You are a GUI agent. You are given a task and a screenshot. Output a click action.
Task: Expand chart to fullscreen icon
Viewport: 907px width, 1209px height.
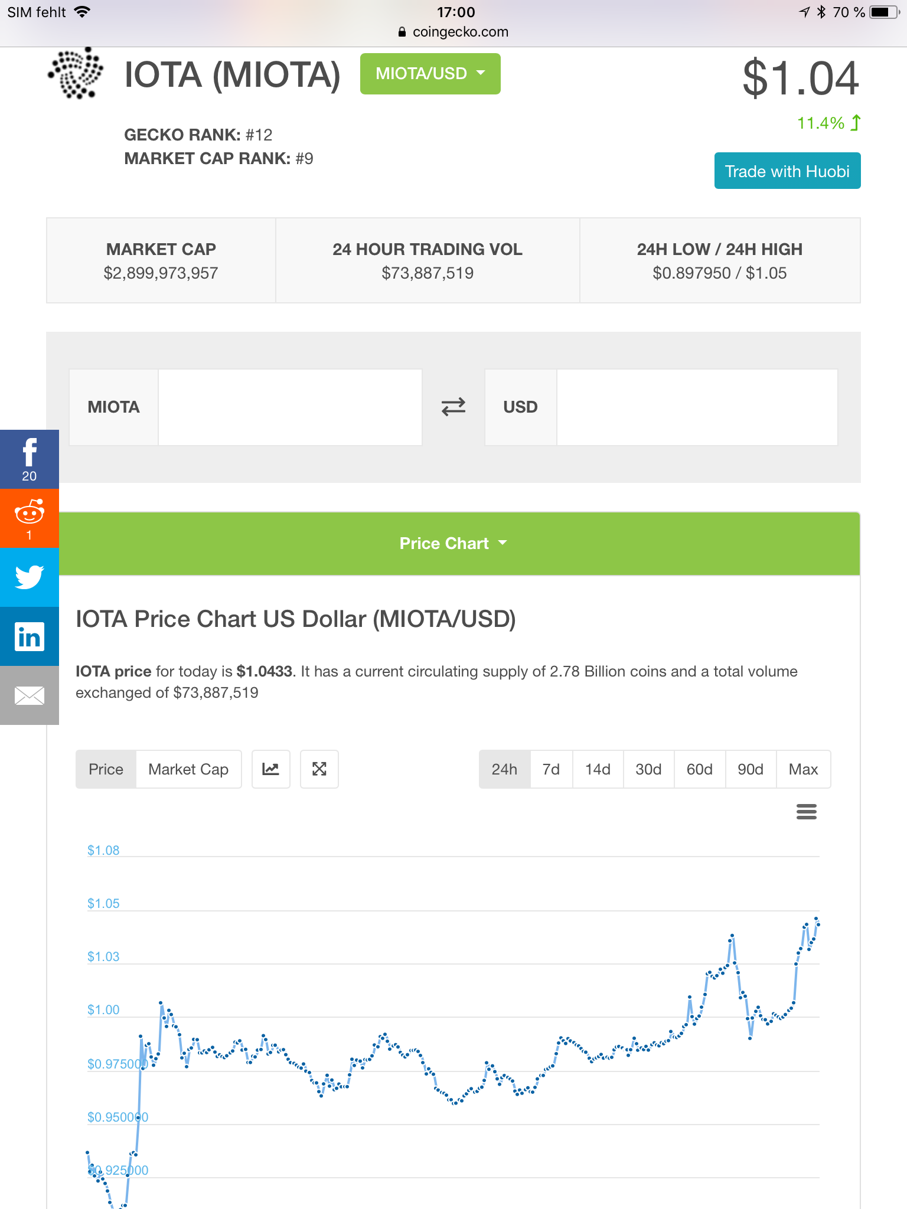319,769
